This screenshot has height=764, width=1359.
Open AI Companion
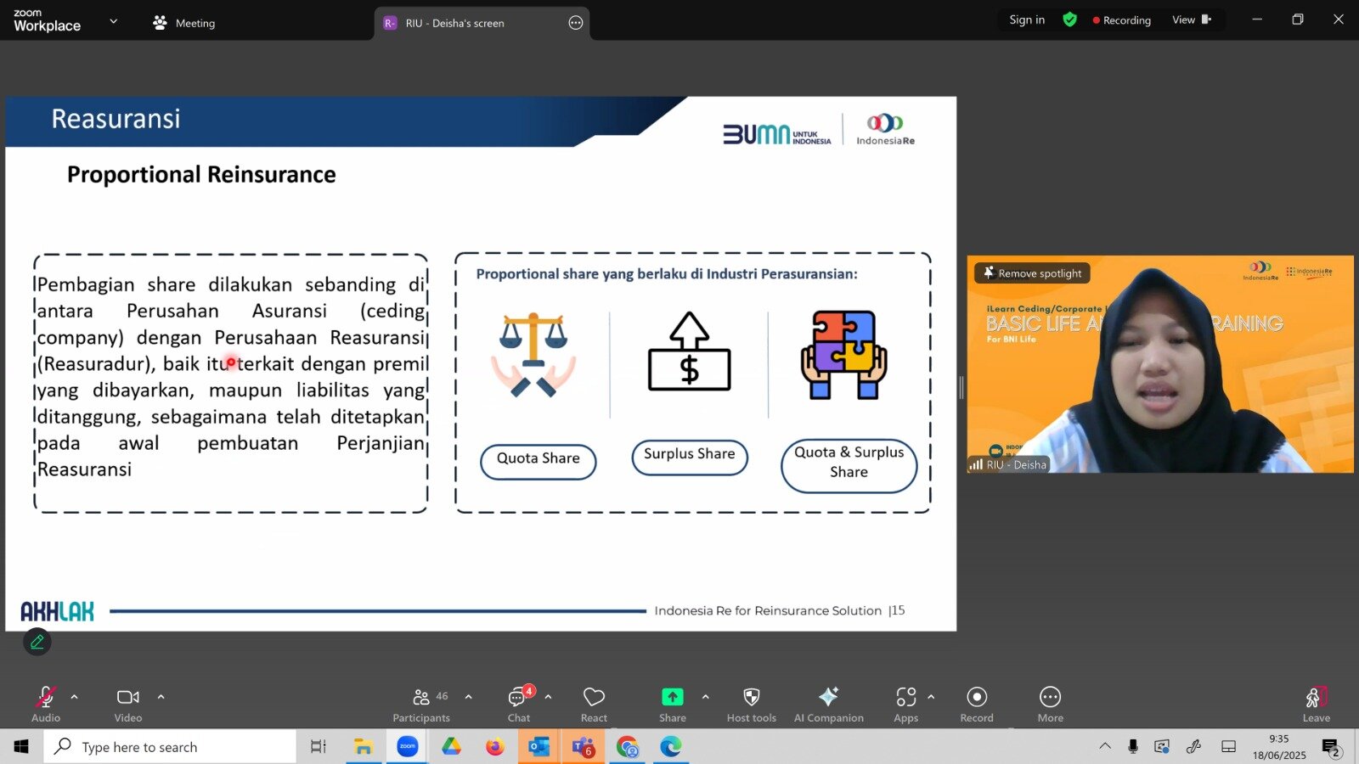click(x=829, y=704)
